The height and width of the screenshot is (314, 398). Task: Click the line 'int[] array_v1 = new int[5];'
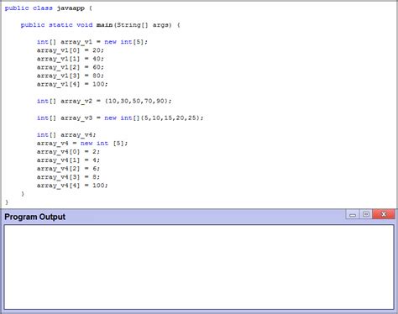92,42
